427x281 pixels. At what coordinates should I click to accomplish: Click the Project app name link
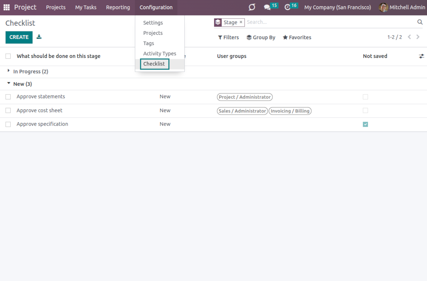(x=25, y=7)
